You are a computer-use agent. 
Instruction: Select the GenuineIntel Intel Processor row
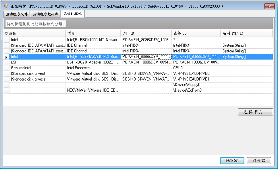(93, 68)
